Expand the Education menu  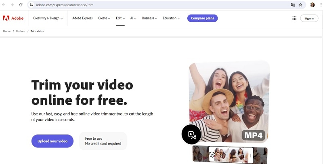pos(171,18)
